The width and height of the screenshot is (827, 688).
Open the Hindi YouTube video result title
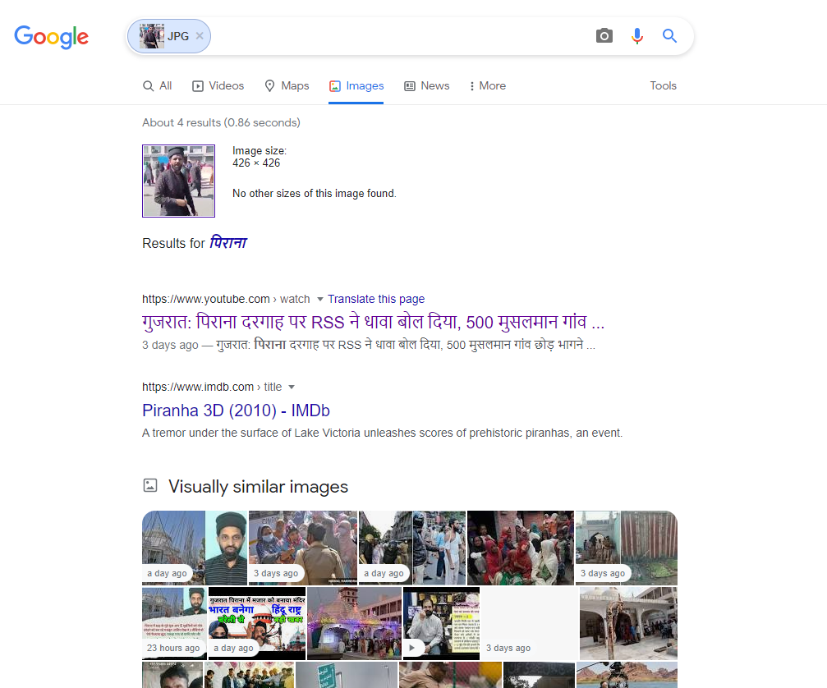373,323
